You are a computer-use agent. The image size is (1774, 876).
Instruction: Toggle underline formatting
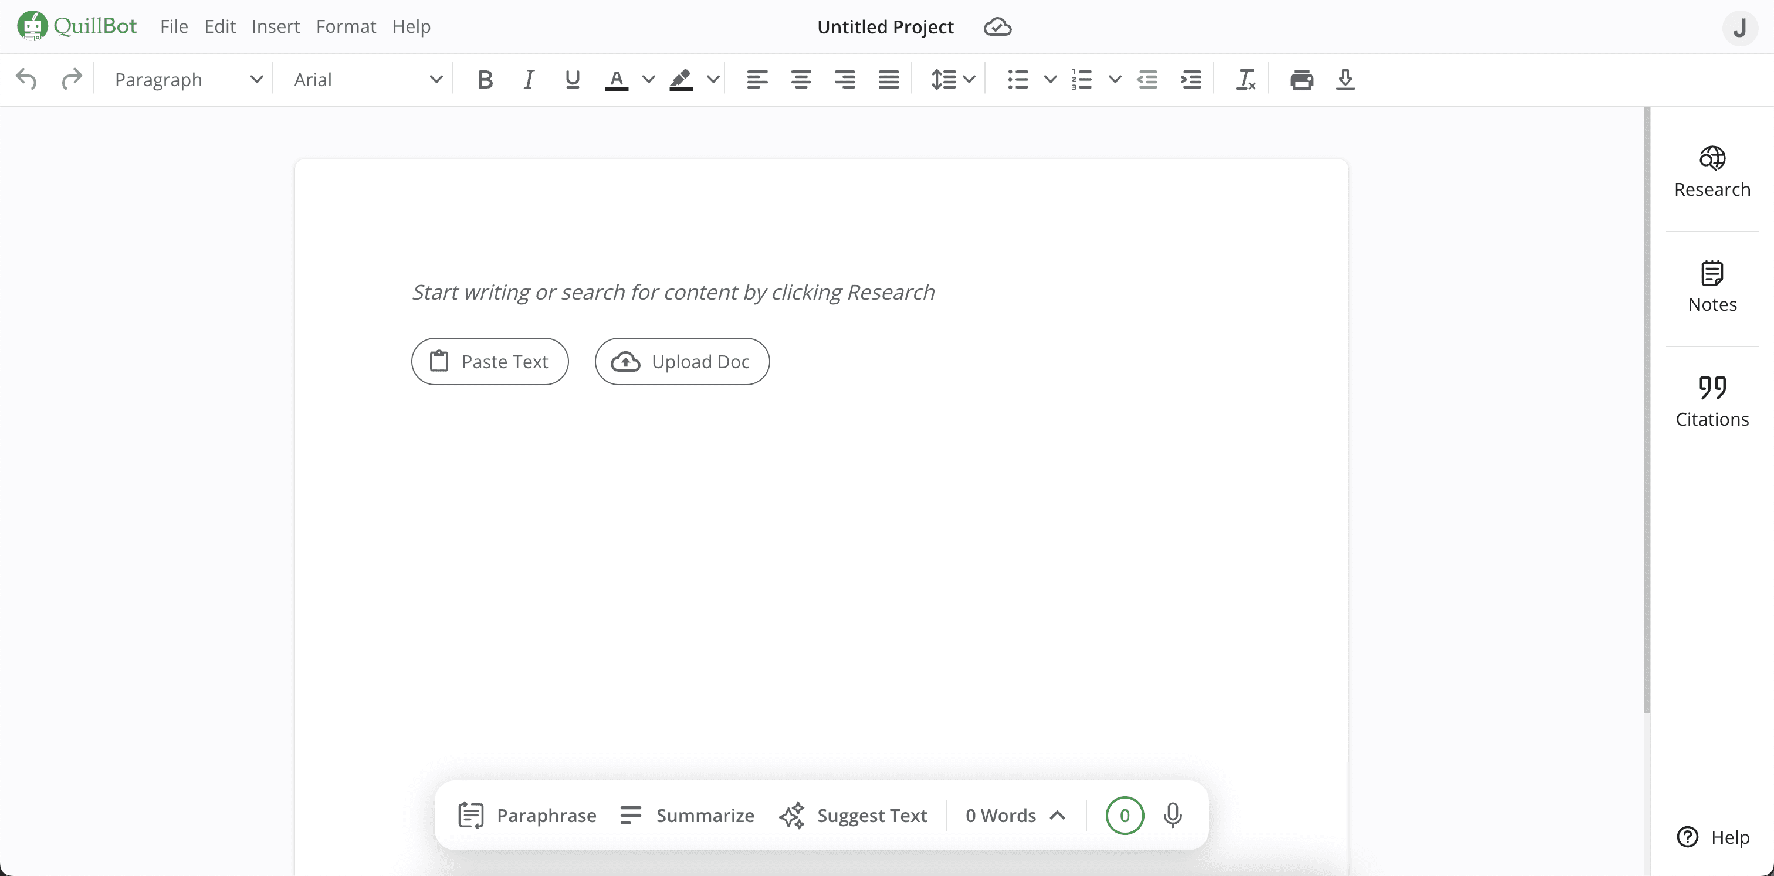[x=571, y=80]
